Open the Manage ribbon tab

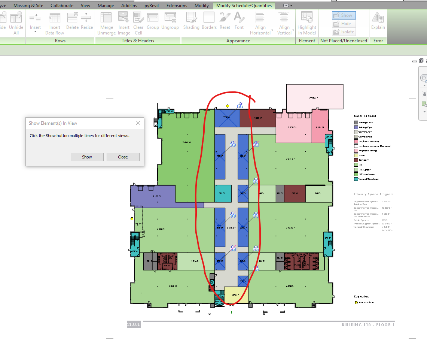pyautogui.click(x=106, y=6)
